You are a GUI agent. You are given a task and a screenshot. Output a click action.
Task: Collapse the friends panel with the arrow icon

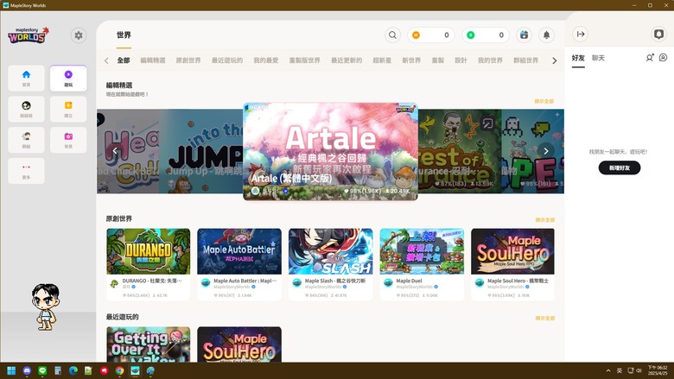(x=581, y=35)
